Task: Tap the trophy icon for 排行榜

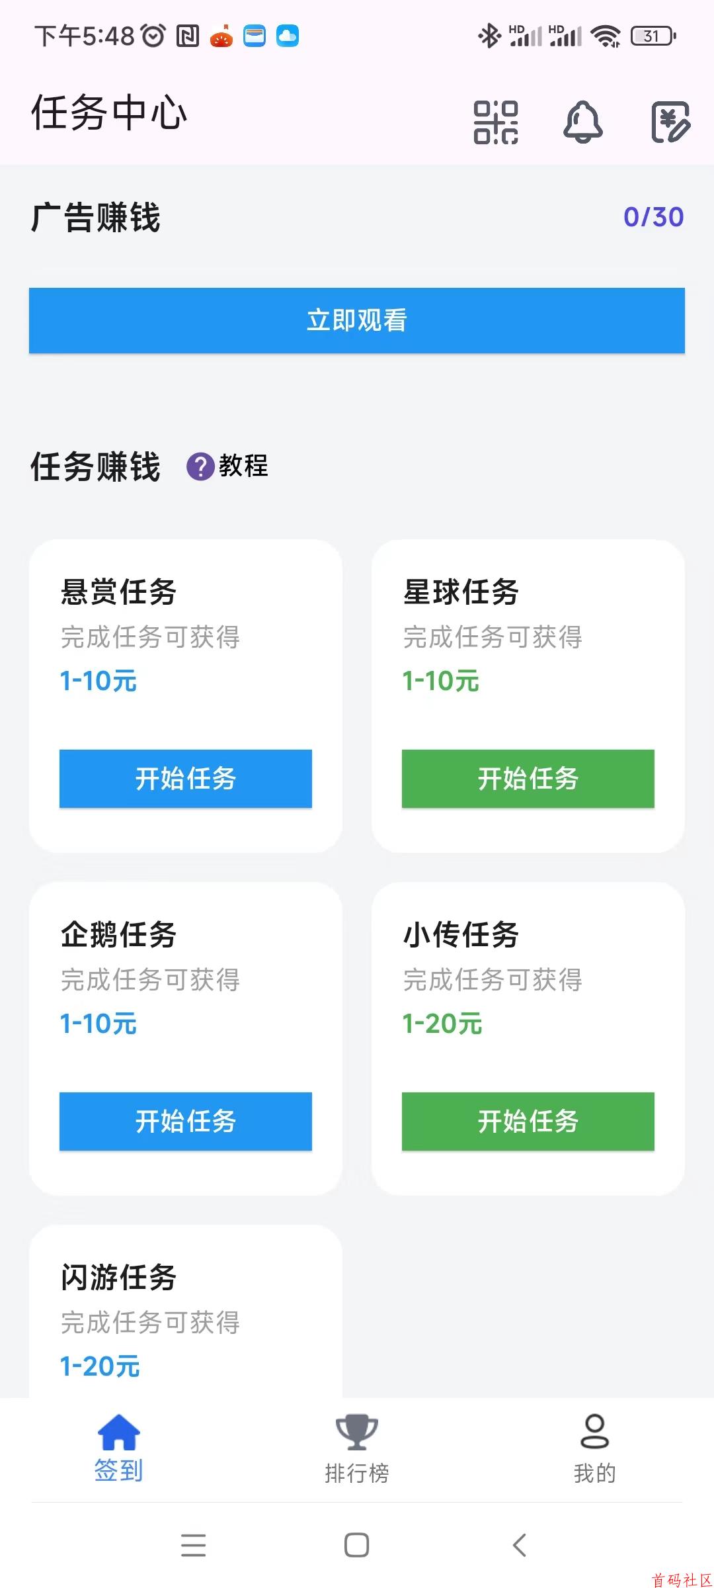Action: click(357, 1432)
